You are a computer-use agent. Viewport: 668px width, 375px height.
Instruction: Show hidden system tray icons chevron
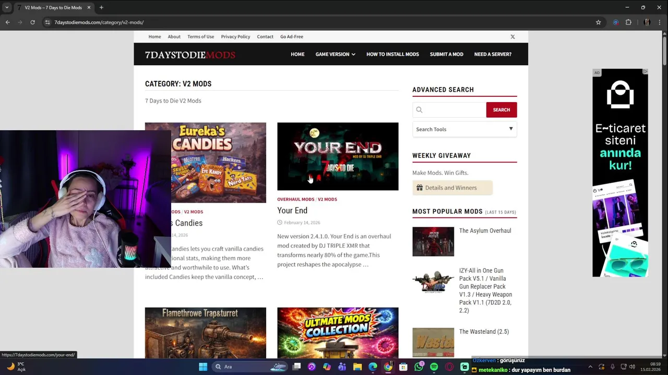(x=590, y=367)
